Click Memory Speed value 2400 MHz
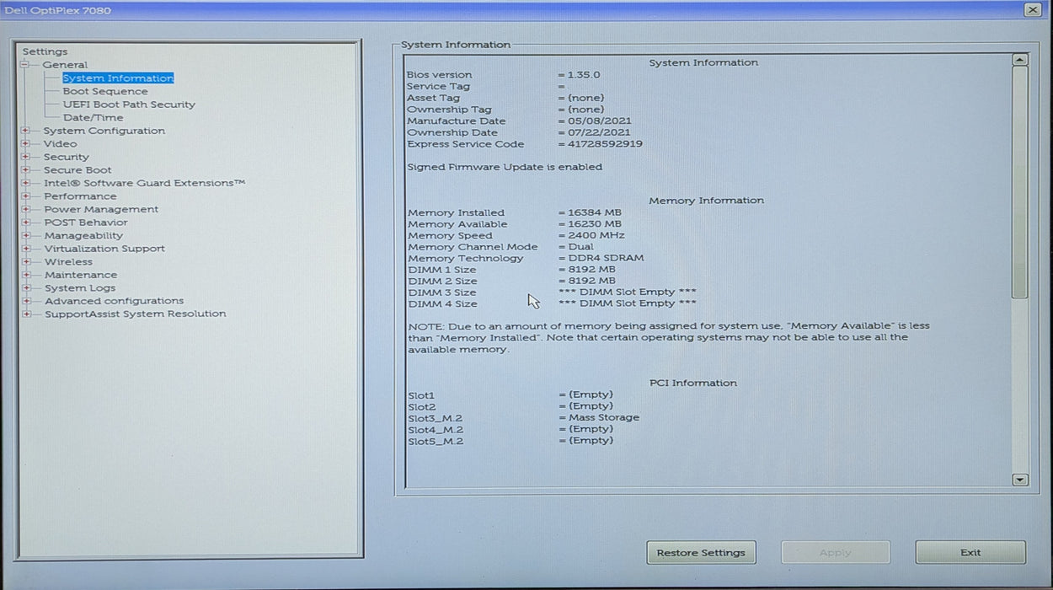The image size is (1053, 590). tap(596, 235)
